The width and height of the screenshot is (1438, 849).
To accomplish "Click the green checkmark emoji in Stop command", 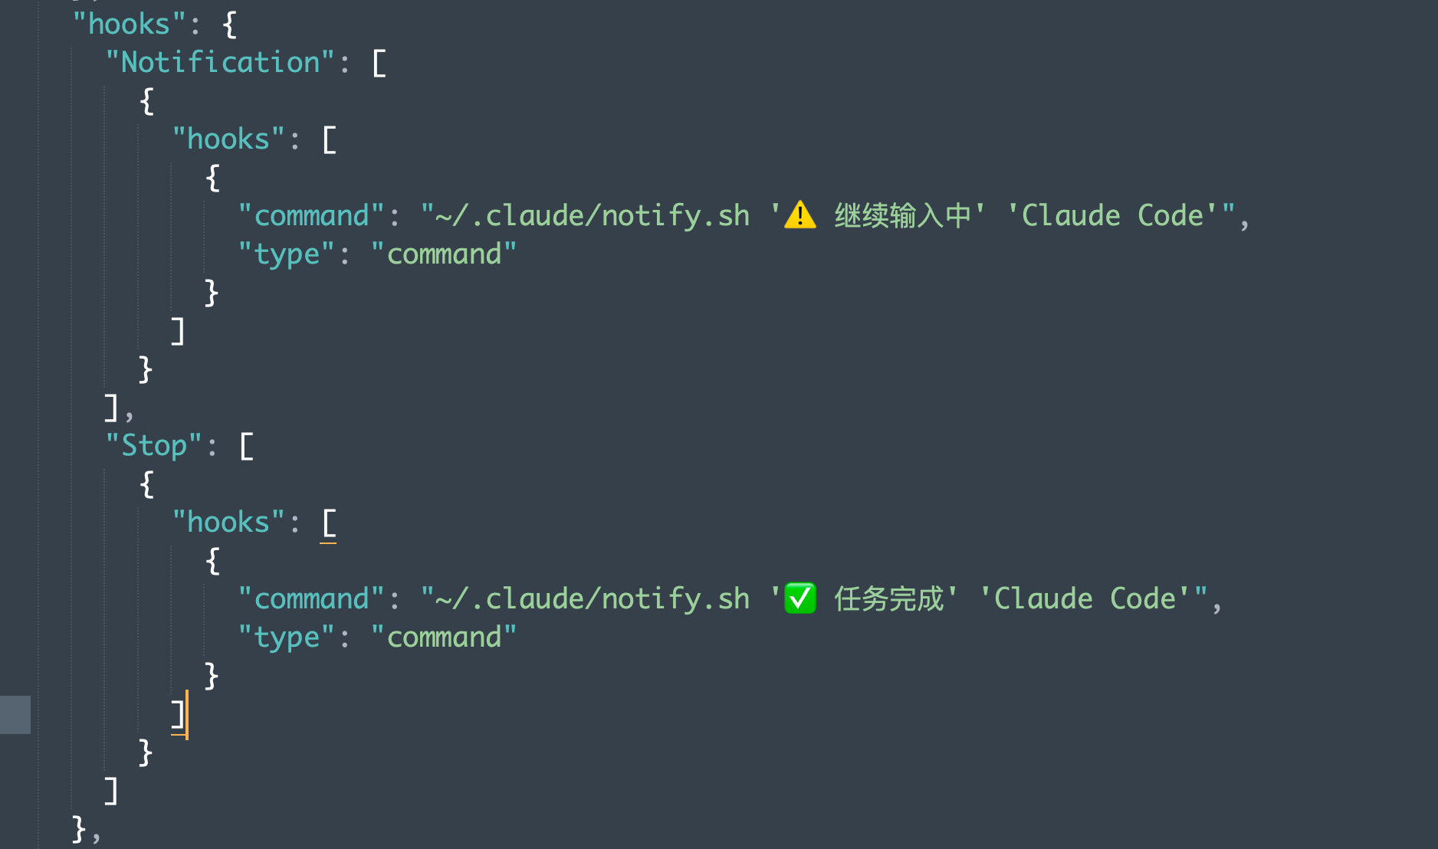I will (800, 598).
